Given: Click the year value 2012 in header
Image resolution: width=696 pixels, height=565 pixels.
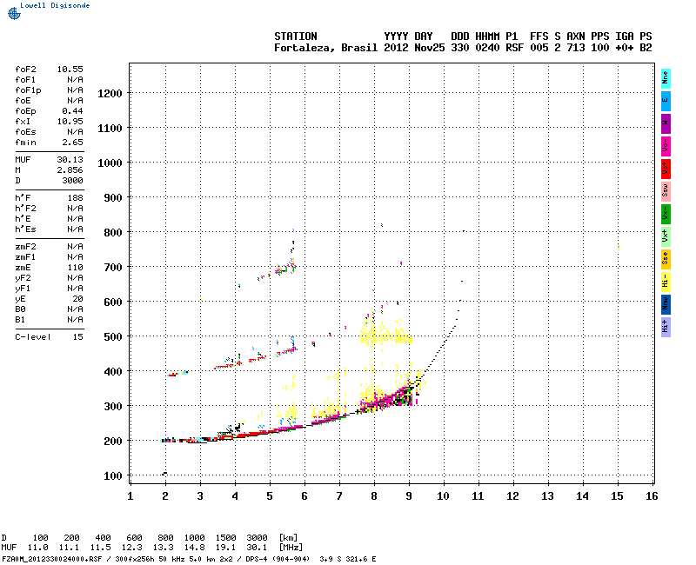Looking at the screenshot, I should pos(396,48).
